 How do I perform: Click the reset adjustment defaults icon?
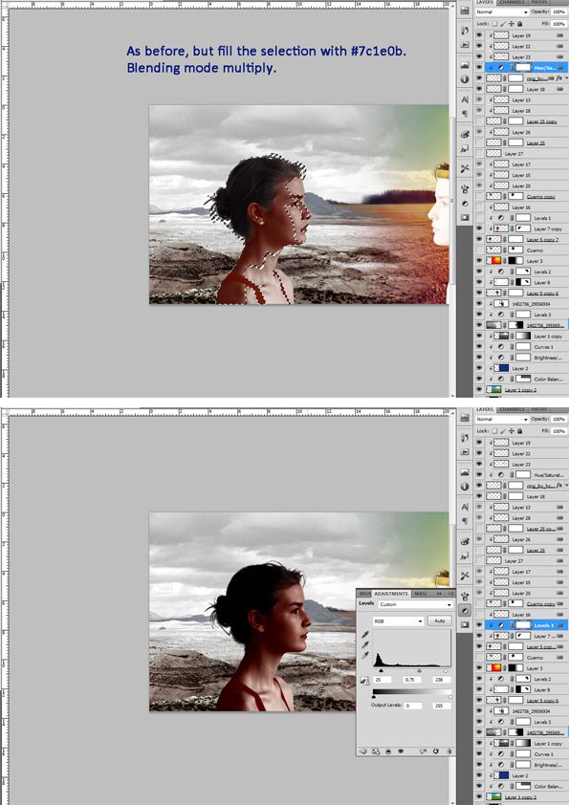[435, 751]
